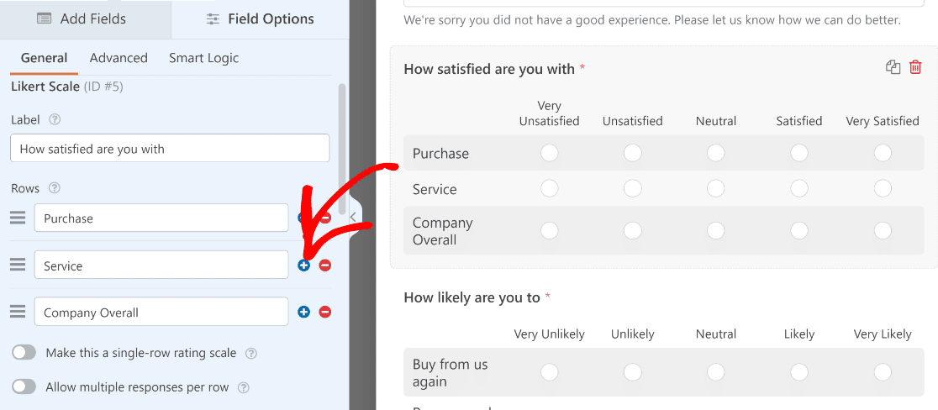This screenshot has width=938, height=410.
Task: Add a row after Service
Action: click(x=304, y=265)
